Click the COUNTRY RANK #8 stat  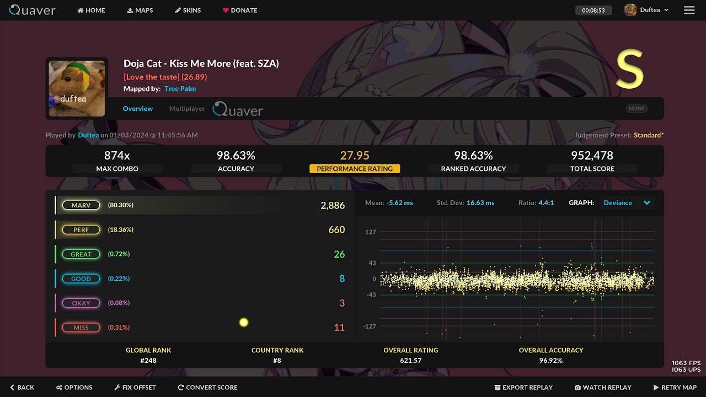click(x=277, y=355)
